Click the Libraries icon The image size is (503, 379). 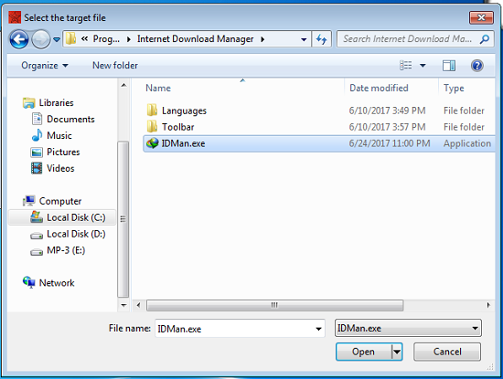pyautogui.click(x=29, y=102)
